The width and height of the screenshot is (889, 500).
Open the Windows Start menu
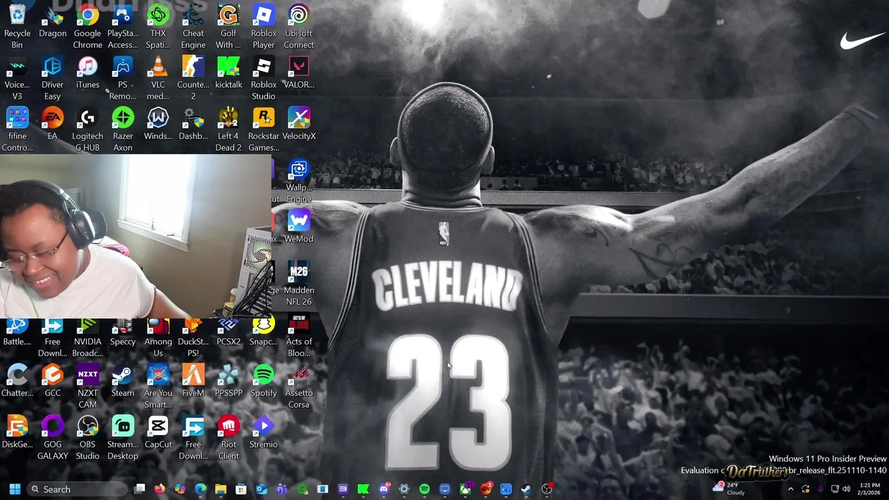click(x=15, y=489)
